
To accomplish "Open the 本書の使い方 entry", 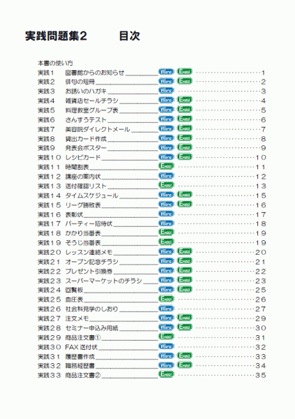I will point(55,64).
